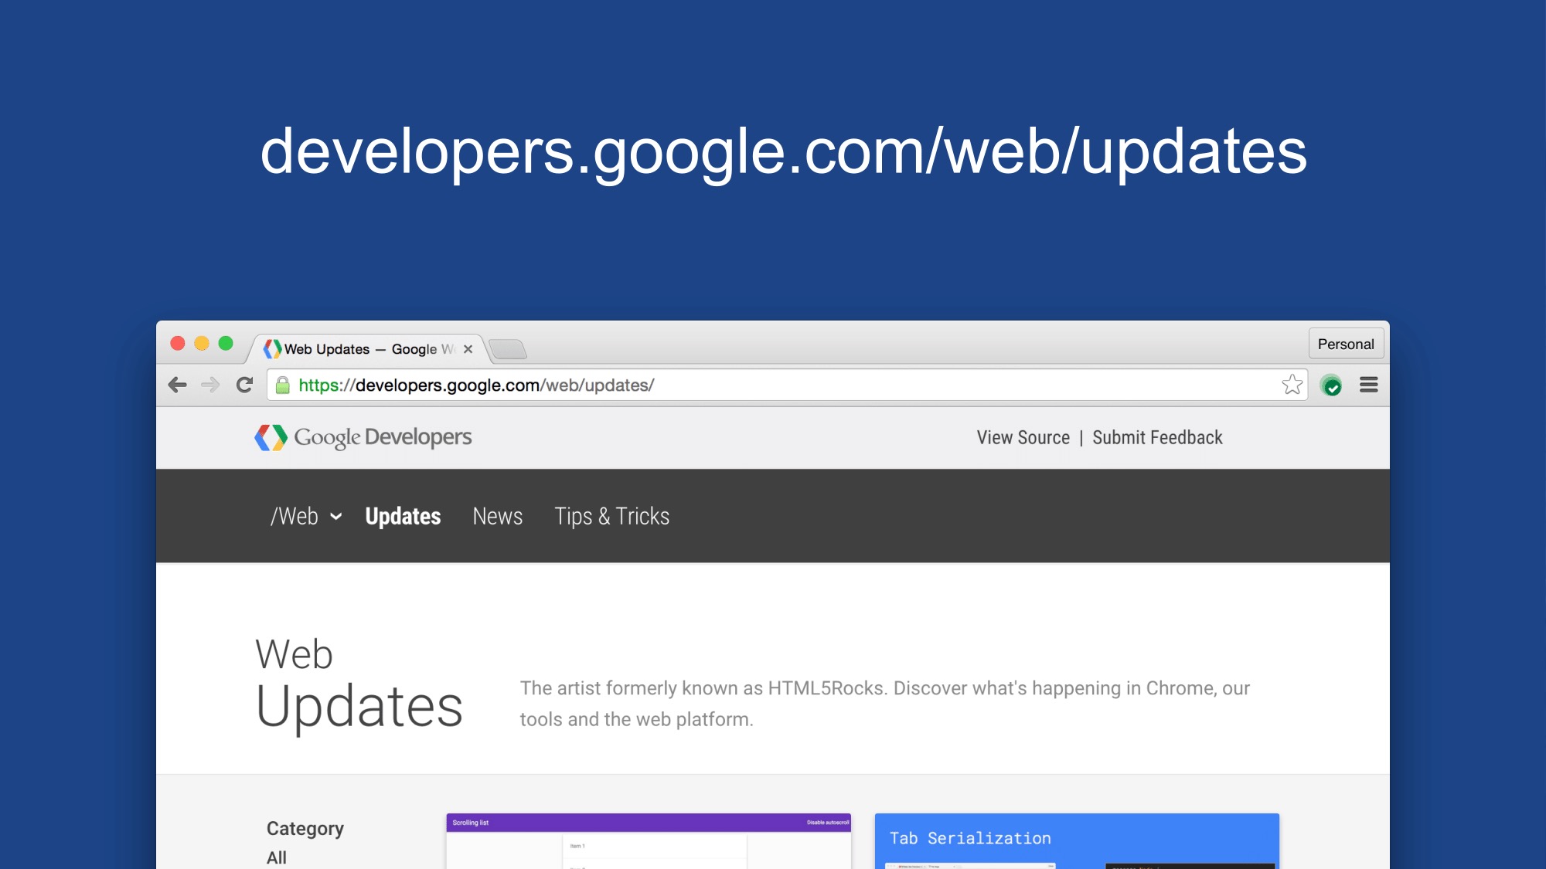Bookmark page with the star icon
The image size is (1546, 869).
1292,385
